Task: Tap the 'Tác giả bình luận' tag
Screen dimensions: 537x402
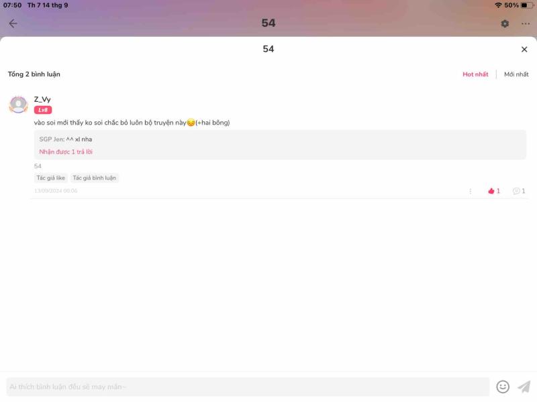Action: tap(94, 178)
